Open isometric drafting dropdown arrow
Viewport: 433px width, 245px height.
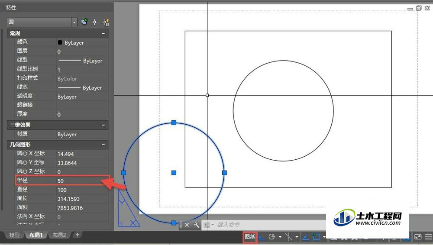pyautogui.click(x=297, y=237)
